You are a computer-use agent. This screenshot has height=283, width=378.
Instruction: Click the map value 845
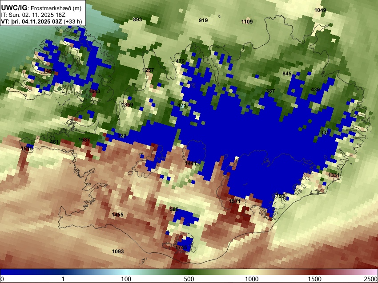pos(287,74)
